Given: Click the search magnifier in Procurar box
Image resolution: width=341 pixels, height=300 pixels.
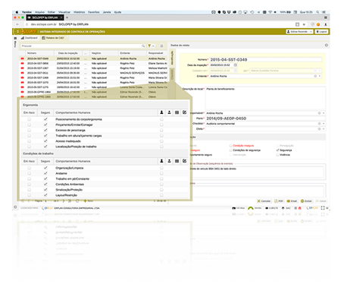Looking at the screenshot, I should point(143,46).
